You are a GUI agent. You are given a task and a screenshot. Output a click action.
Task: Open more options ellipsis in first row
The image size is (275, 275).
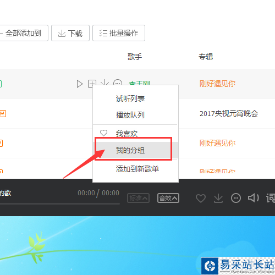coord(118,82)
